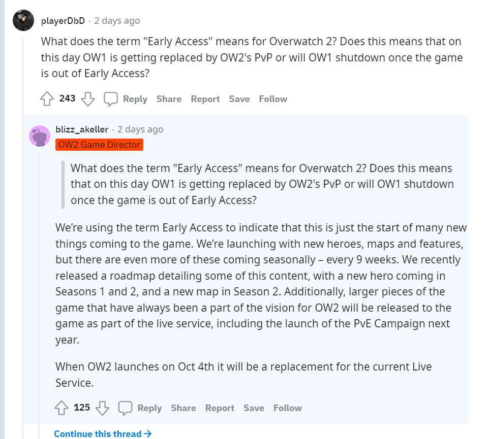Image resolution: width=489 pixels, height=439 pixels.
Task: Upvote playerDbD's comment
Action: (47, 99)
